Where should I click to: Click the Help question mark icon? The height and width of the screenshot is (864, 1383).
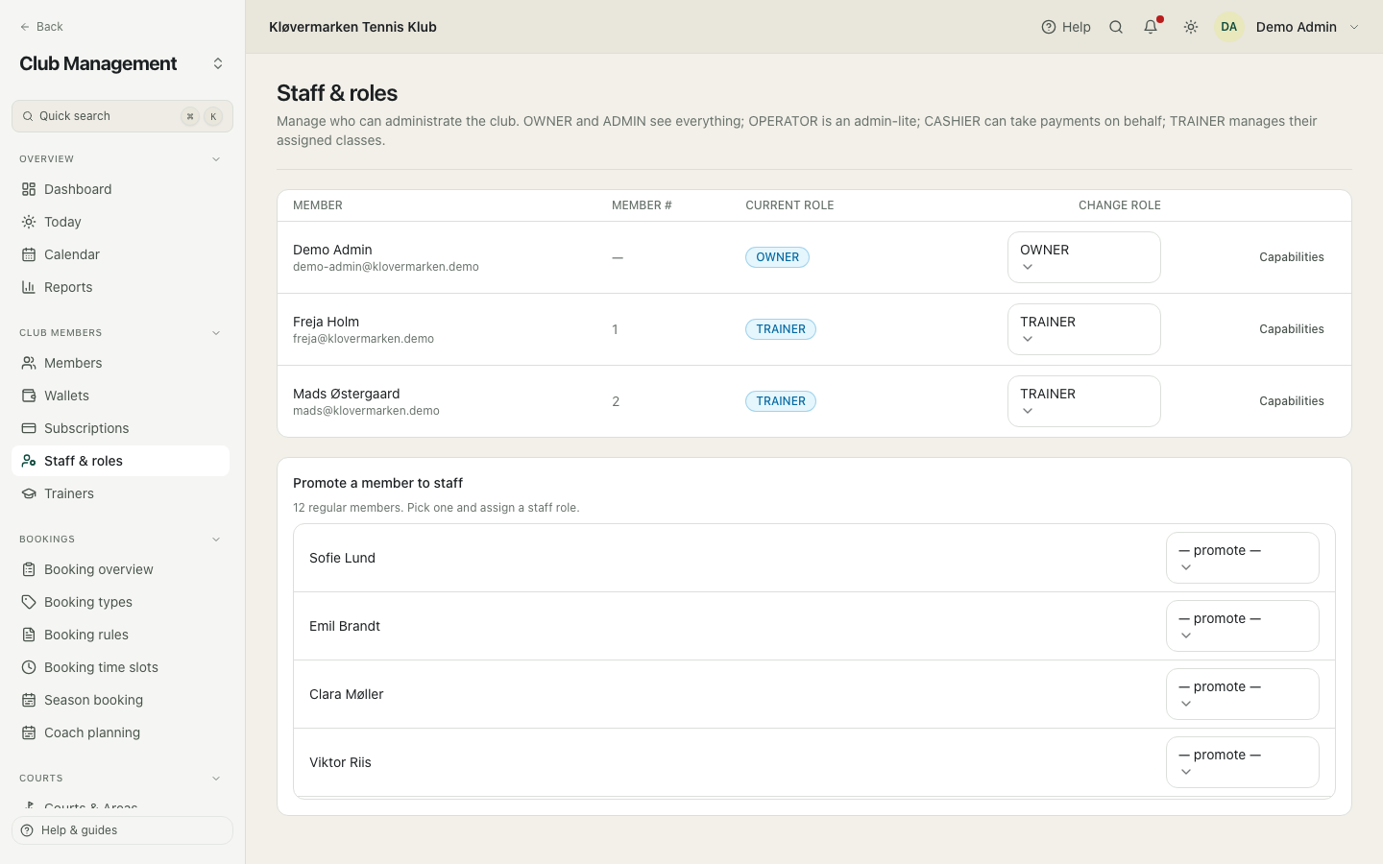click(1049, 27)
